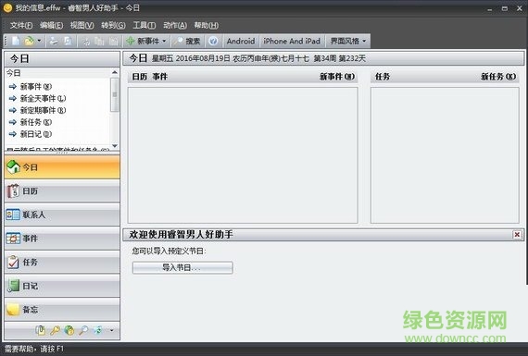Screen dimensions: 528x356
Task: Click the 新定期事件(R) link
Action: [43, 110]
